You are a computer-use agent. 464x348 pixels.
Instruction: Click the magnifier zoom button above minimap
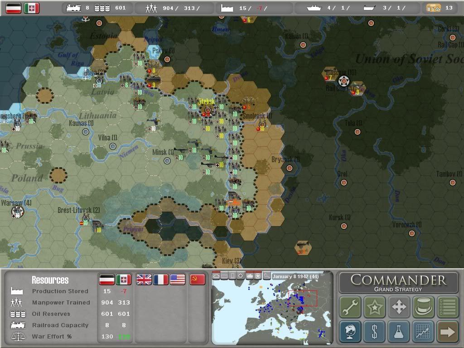click(266, 275)
